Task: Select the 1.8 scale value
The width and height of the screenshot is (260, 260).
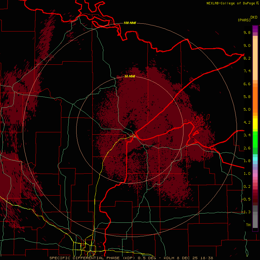Action: coord(247,161)
